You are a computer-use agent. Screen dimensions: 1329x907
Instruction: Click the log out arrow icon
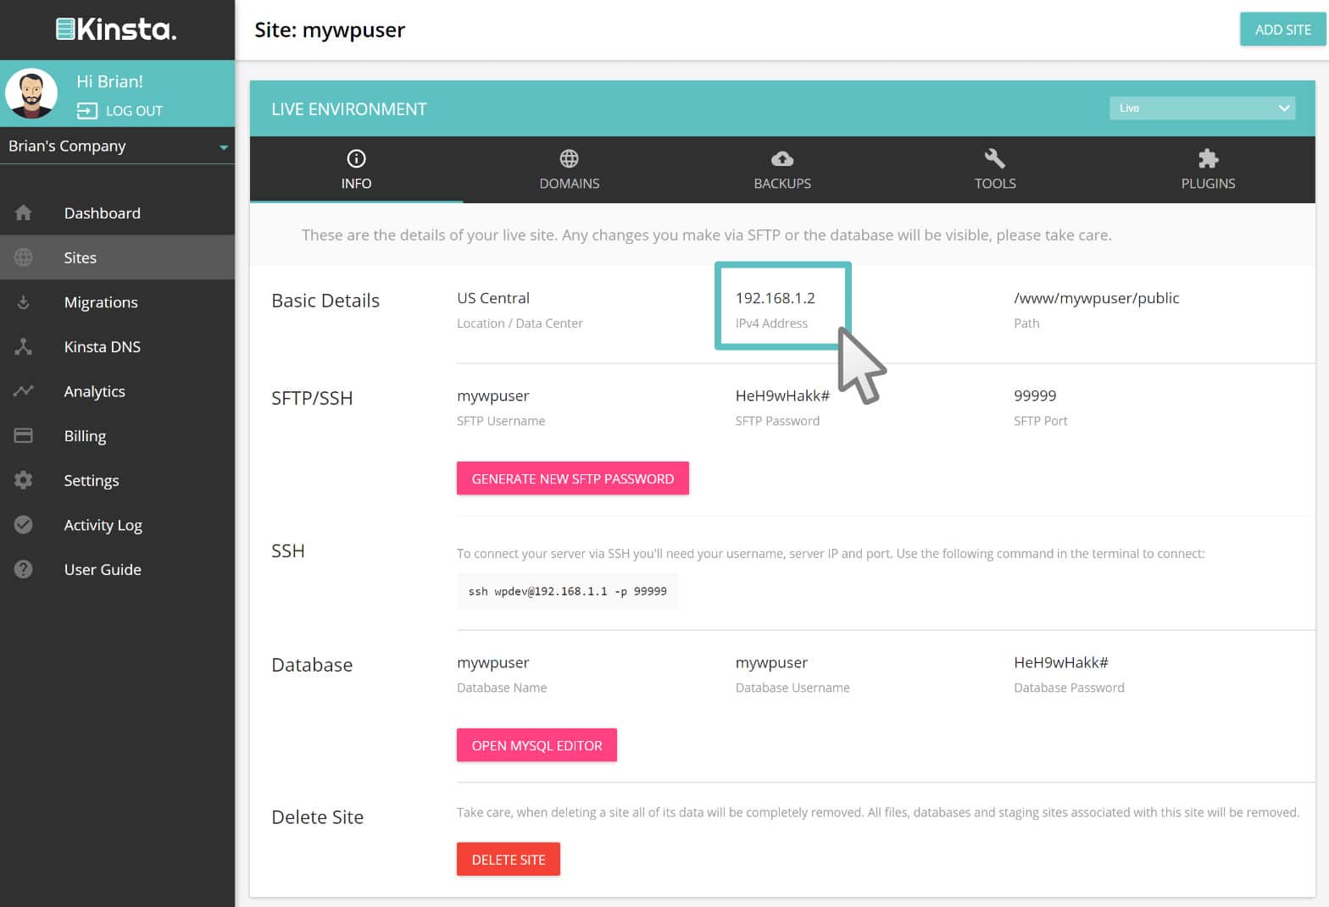87,111
